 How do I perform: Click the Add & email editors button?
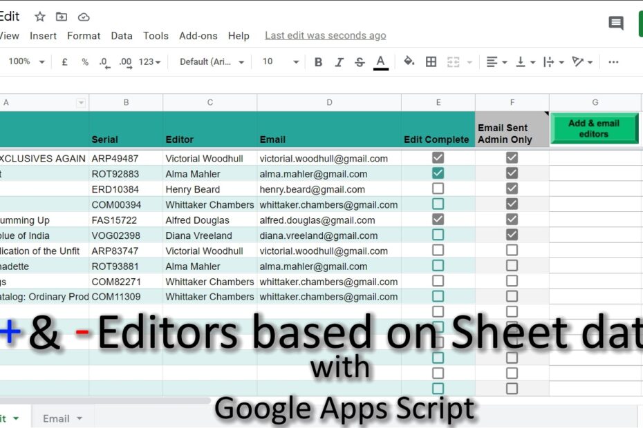(594, 128)
